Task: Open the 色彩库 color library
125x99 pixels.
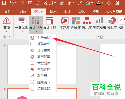Action: coord(76,23)
